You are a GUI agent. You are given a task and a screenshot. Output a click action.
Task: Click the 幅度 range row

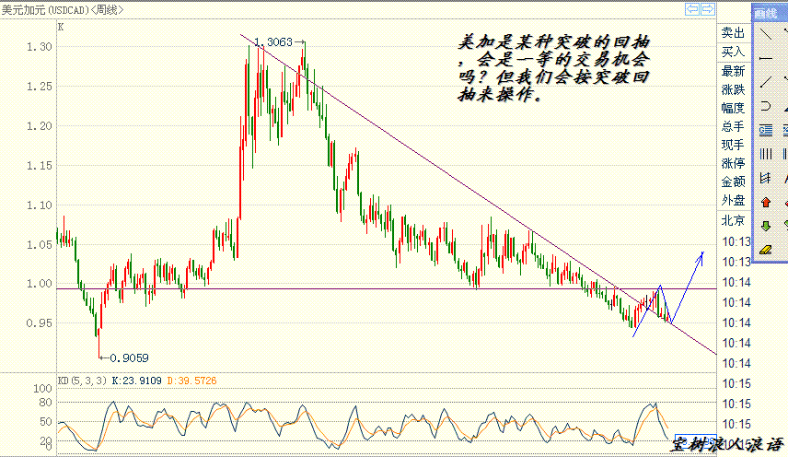733,108
